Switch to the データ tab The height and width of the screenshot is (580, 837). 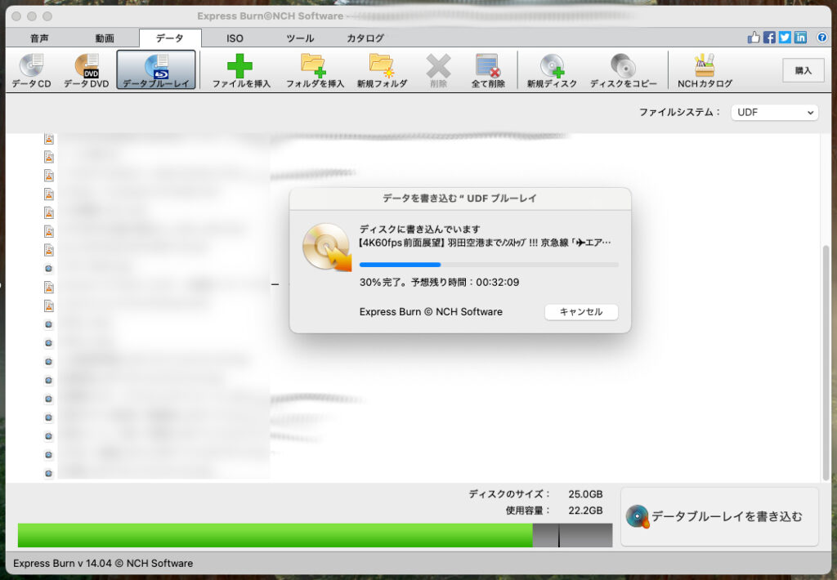[x=170, y=38]
